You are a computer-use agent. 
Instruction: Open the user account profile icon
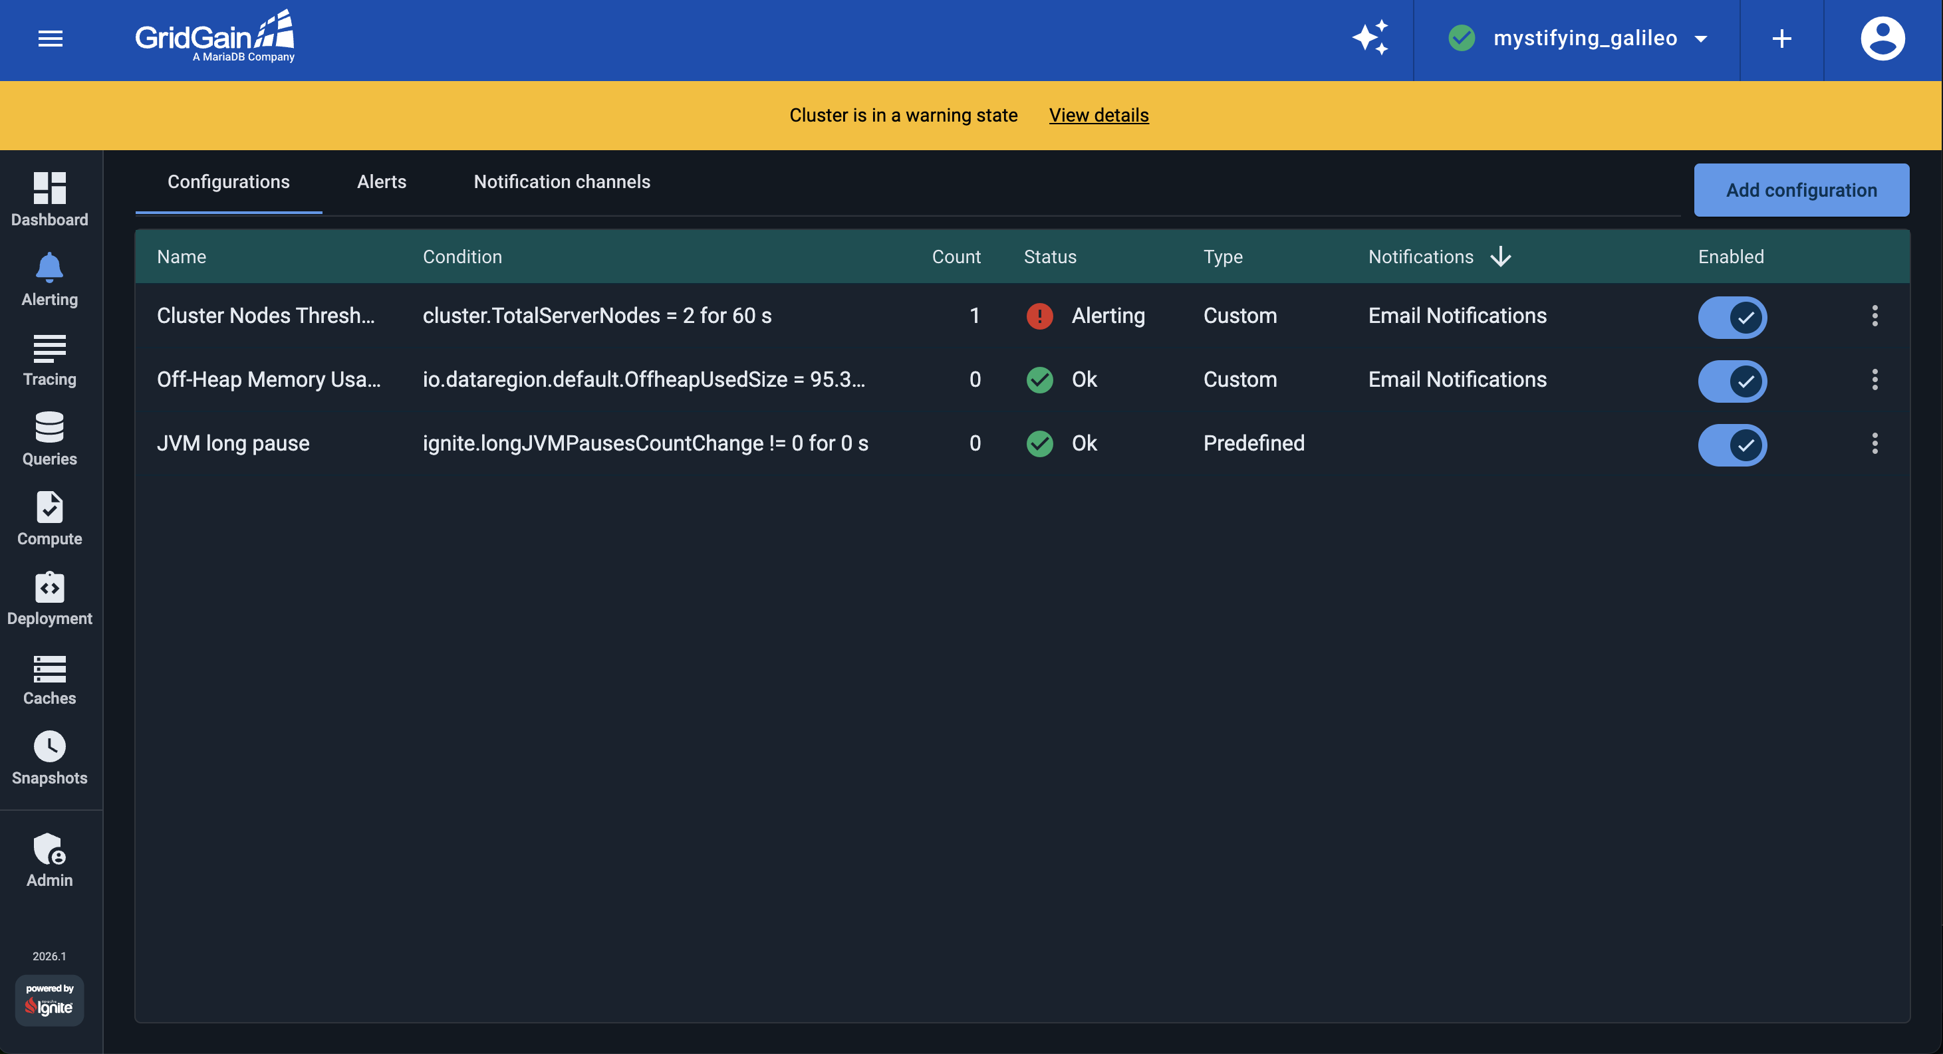click(x=1882, y=39)
